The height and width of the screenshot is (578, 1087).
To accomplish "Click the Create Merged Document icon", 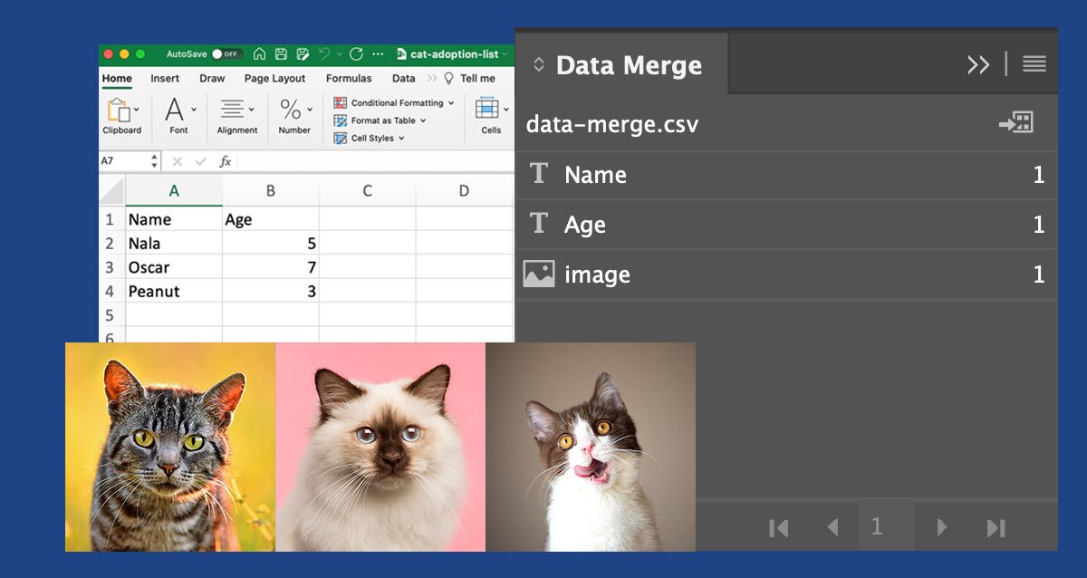I will pos(1016,123).
